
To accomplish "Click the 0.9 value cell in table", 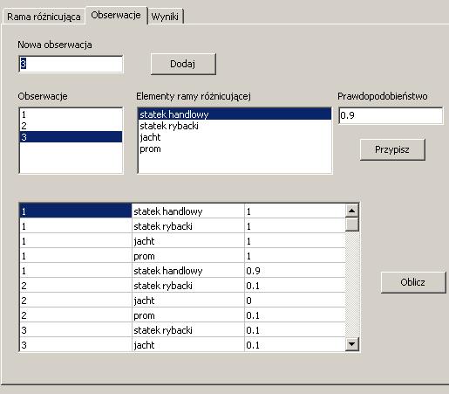I will coord(295,271).
